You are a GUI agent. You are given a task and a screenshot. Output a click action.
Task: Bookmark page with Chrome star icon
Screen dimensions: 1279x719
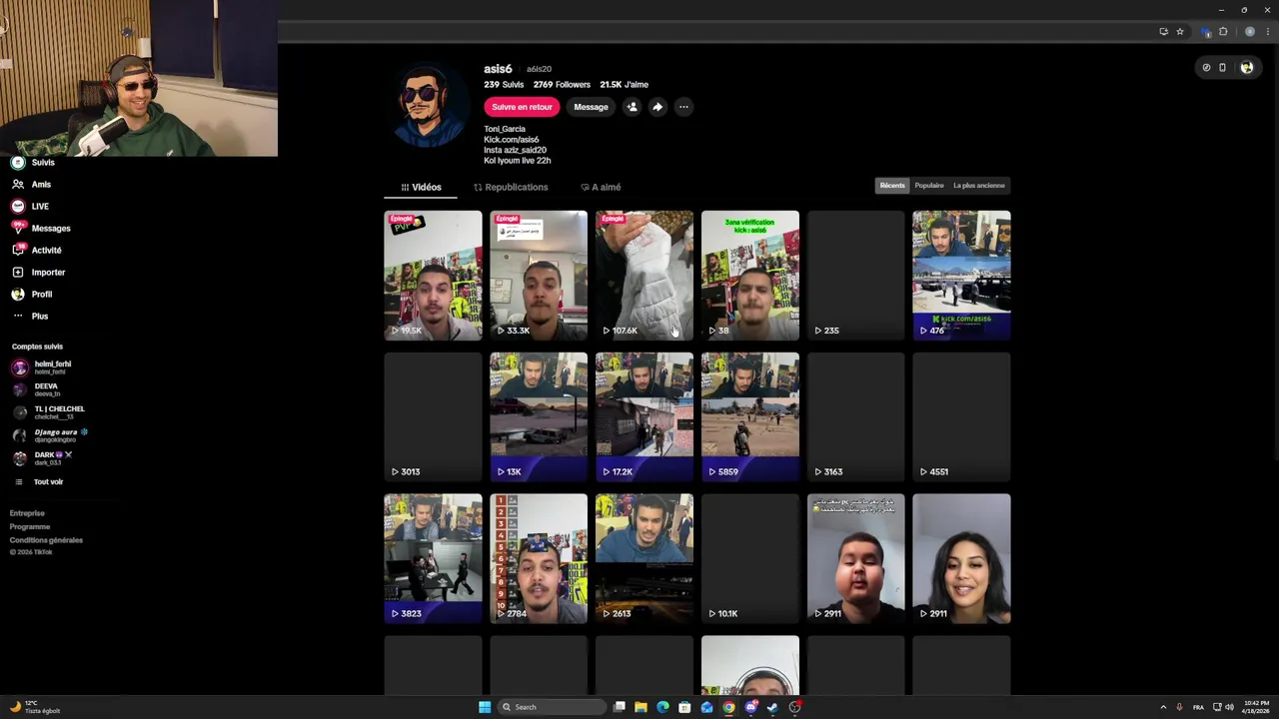pyautogui.click(x=1179, y=32)
